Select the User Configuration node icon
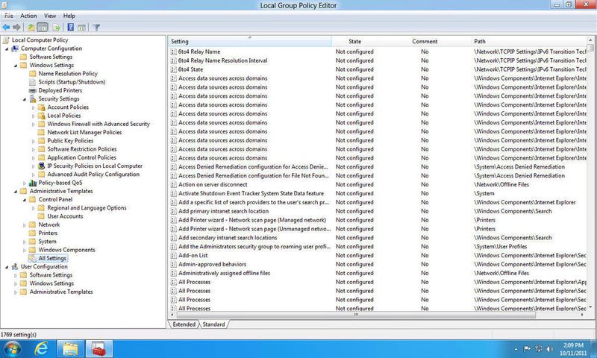Screen dimensions: 597x358 pyautogui.click(x=15, y=267)
